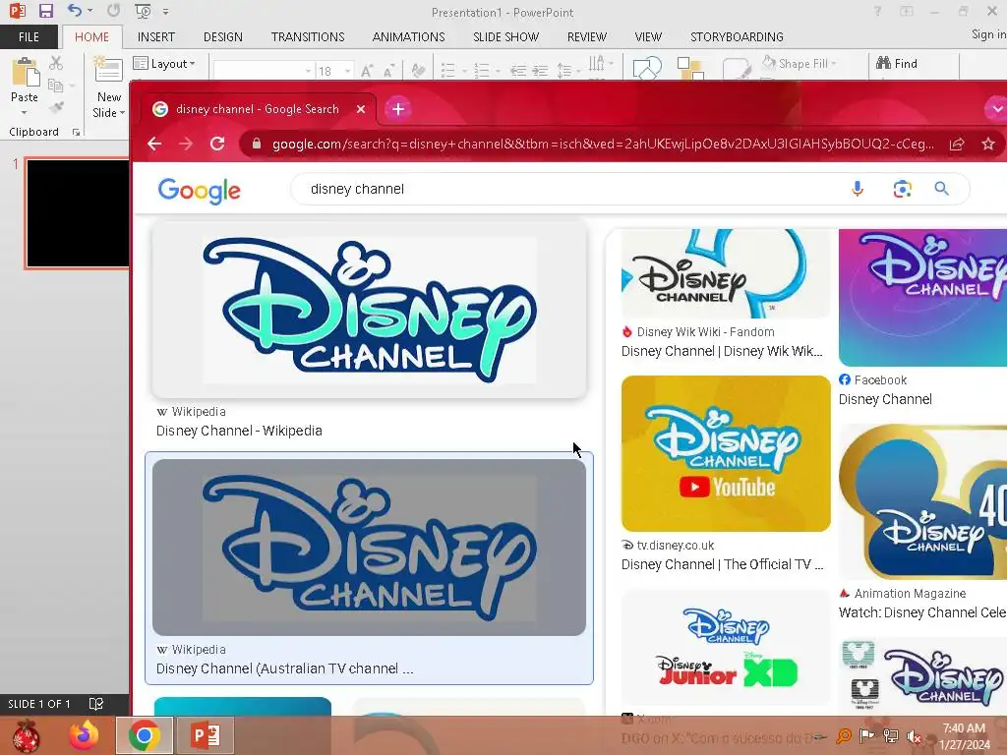The height and width of the screenshot is (755, 1007).
Task: Click the Cut scissors icon
Action: [x=56, y=63]
